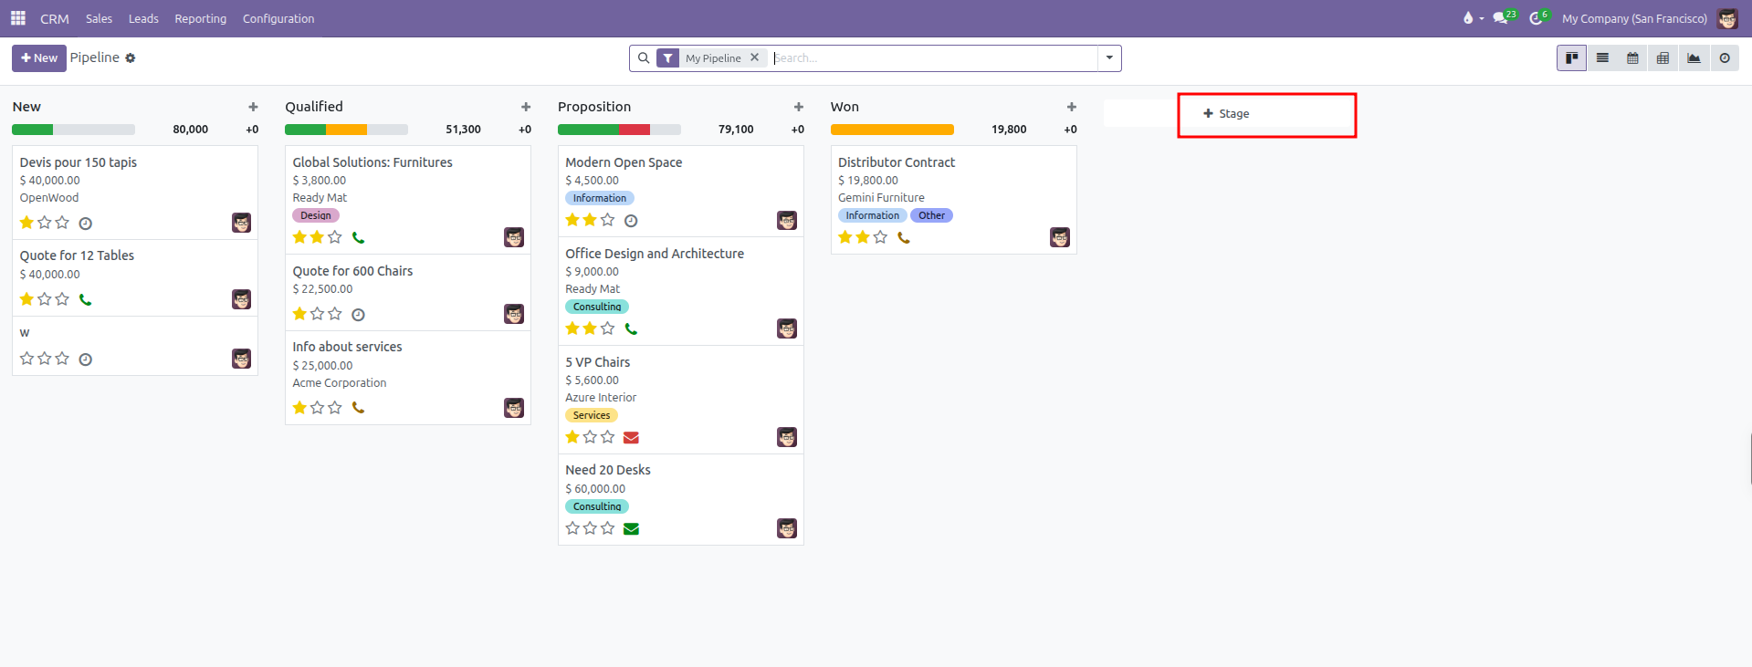Set third priority star on Modern Open Space

(608, 220)
